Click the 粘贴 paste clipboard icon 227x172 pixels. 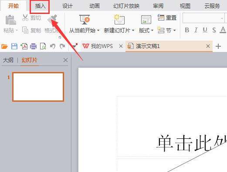click(10, 20)
